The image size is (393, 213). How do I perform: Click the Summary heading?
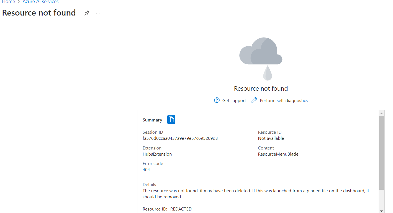pos(152,120)
